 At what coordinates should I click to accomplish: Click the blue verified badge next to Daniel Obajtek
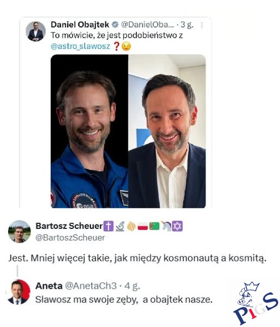coord(115,25)
